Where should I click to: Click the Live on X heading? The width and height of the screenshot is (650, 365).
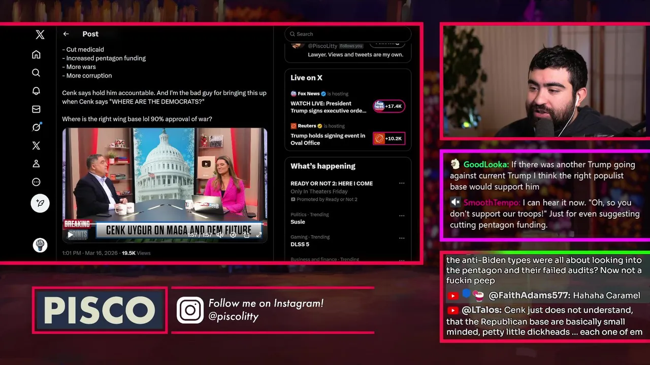pos(306,78)
